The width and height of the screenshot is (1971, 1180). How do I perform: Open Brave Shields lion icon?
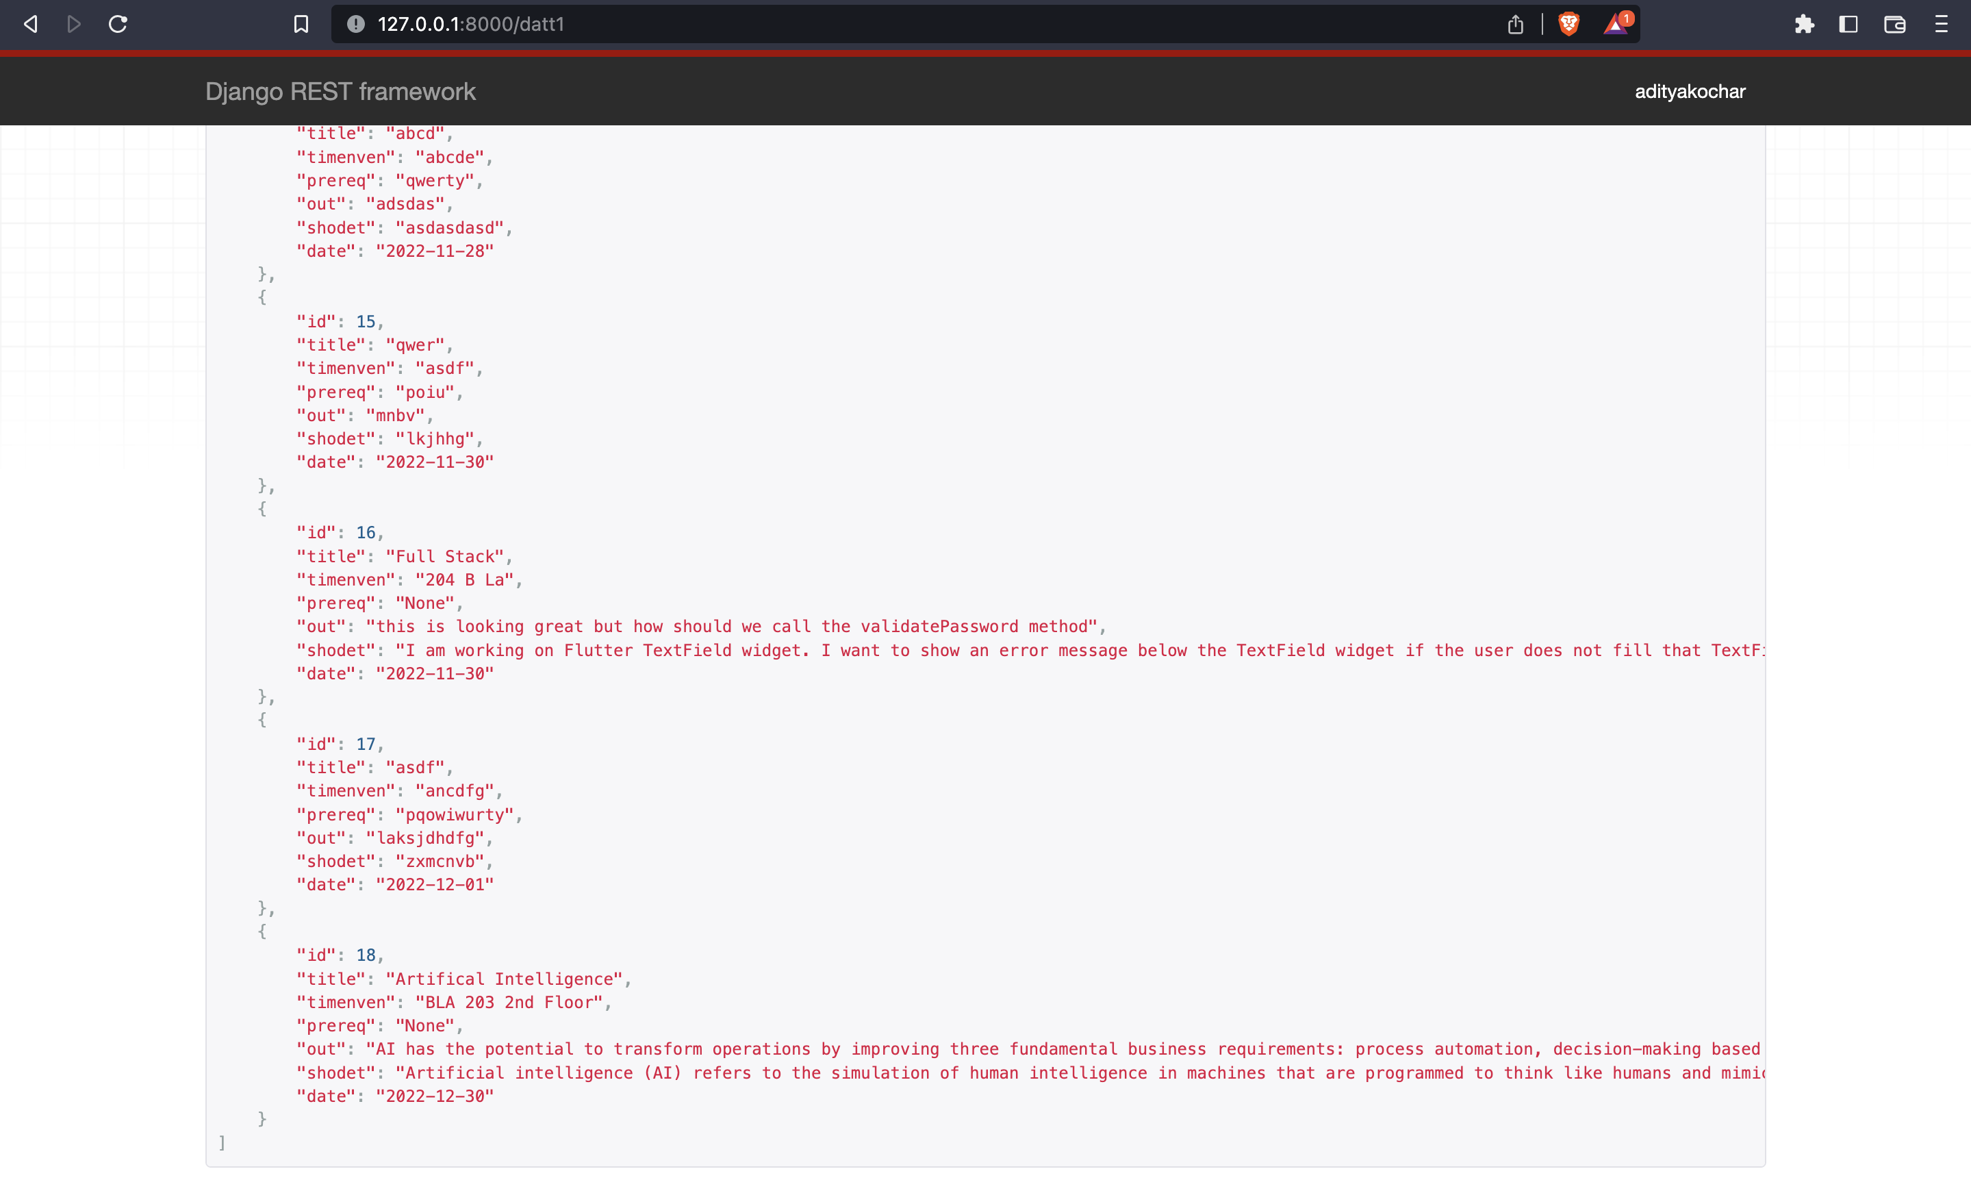click(1569, 25)
